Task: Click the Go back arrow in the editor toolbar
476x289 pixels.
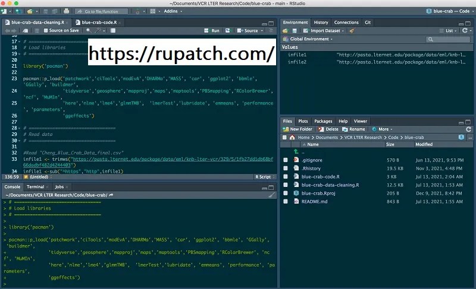Action: (x=8, y=31)
